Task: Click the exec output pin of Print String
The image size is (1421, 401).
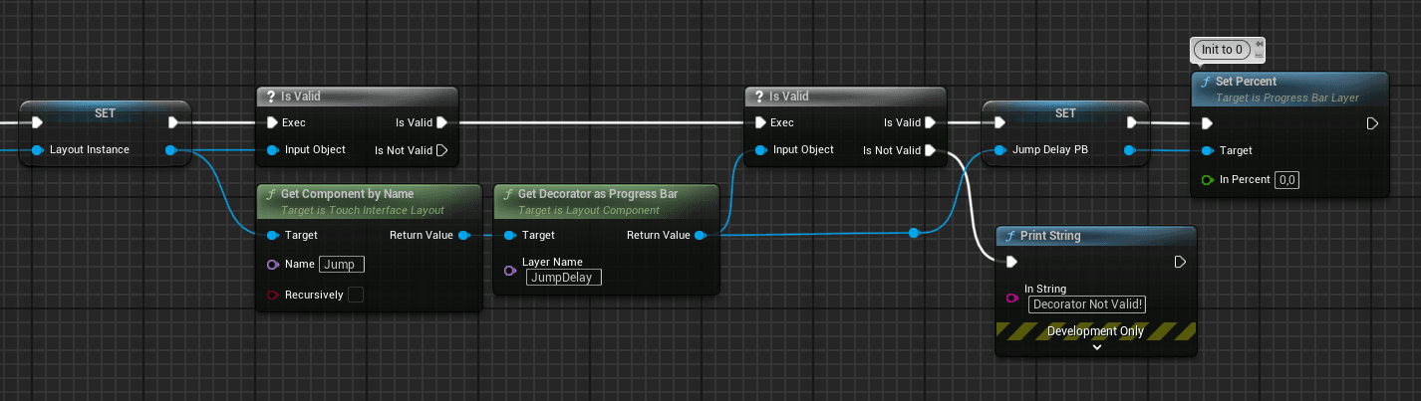Action: pyautogui.click(x=1180, y=263)
